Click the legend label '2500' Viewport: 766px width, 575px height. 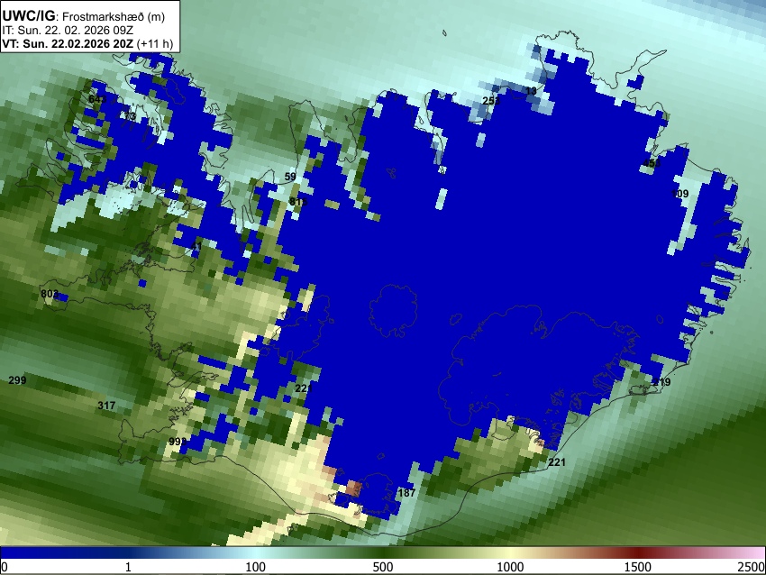pyautogui.click(x=752, y=567)
